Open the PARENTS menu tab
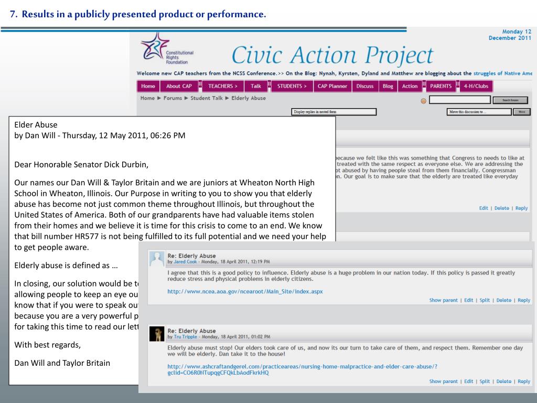Viewport: 537px width, 403px height. [x=441, y=86]
